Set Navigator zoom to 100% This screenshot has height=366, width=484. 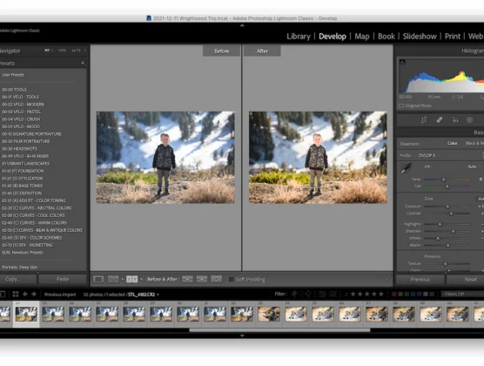click(62, 51)
